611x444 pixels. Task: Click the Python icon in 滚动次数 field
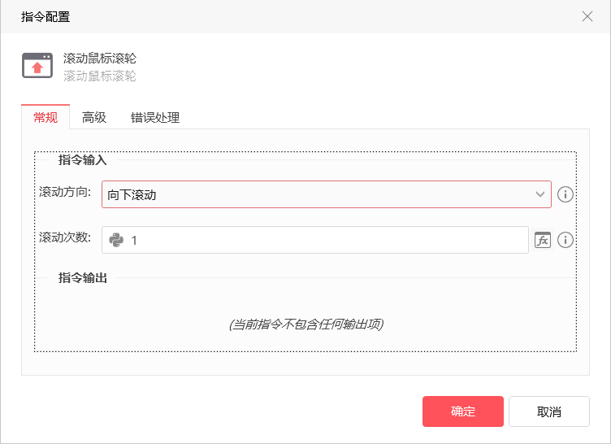pyautogui.click(x=116, y=240)
